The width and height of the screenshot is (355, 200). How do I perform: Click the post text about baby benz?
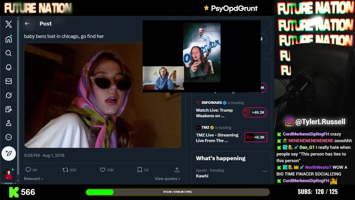click(64, 36)
